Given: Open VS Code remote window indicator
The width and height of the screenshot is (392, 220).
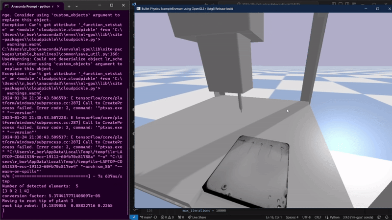Looking at the screenshot, I should (x=134, y=217).
